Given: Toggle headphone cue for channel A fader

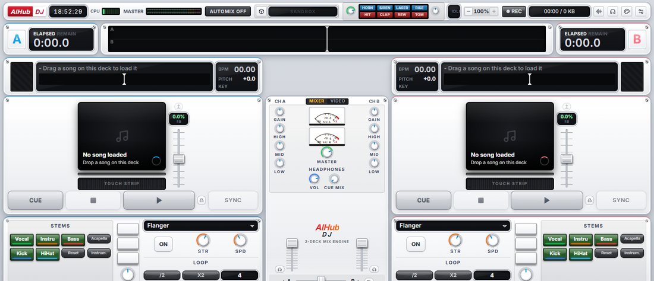Looking at the screenshot, I should pos(279,269).
